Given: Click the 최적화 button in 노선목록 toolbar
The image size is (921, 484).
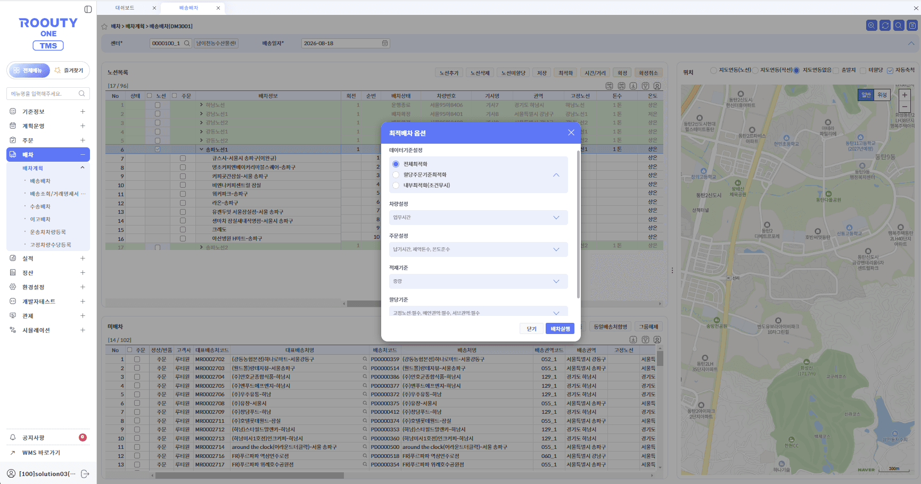Looking at the screenshot, I should (x=565, y=73).
